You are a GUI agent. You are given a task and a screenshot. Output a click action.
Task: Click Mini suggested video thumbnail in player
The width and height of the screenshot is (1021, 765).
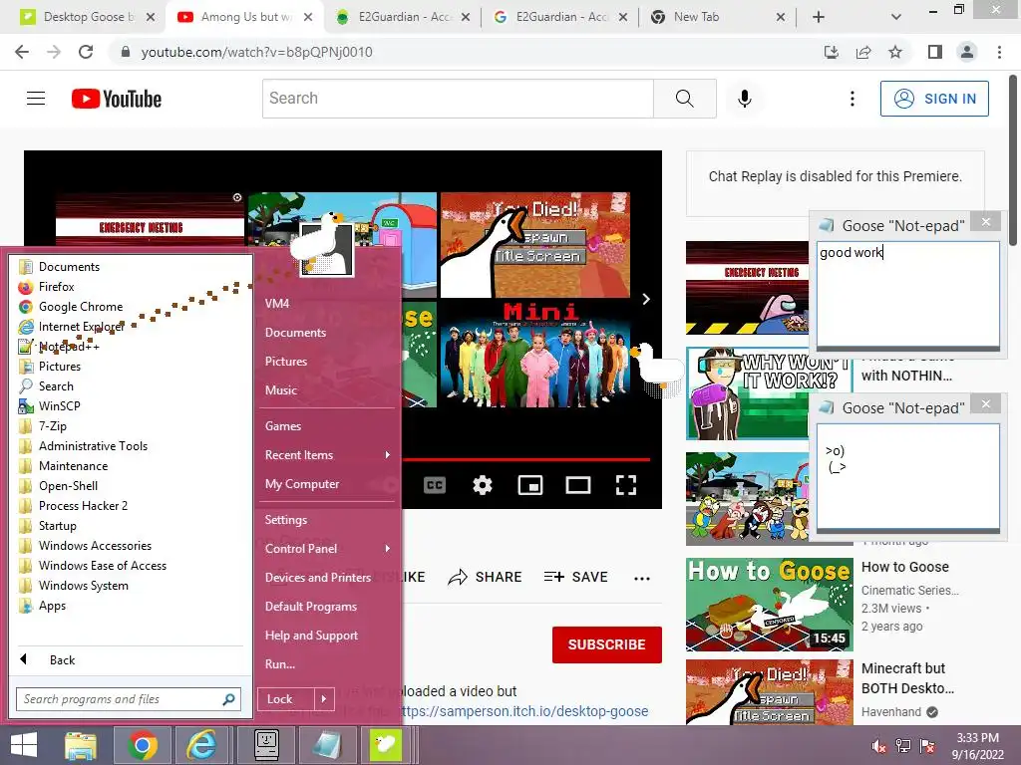click(x=535, y=354)
